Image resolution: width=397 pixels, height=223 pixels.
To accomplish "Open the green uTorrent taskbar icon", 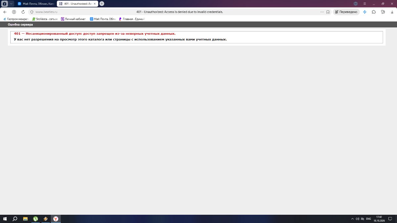I will (x=35, y=219).
